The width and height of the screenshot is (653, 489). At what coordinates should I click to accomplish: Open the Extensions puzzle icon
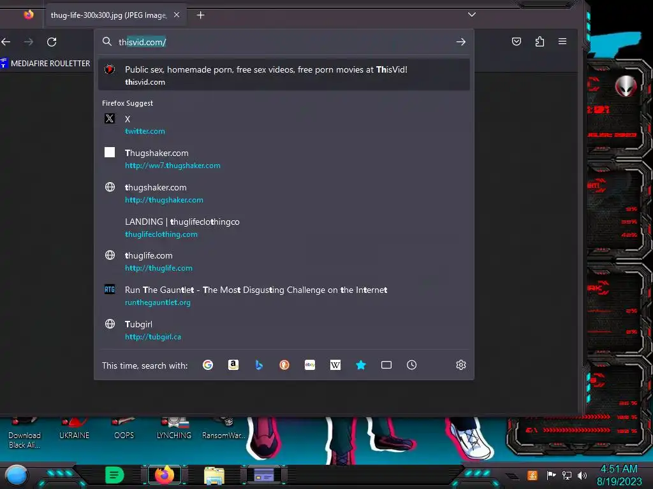539,41
